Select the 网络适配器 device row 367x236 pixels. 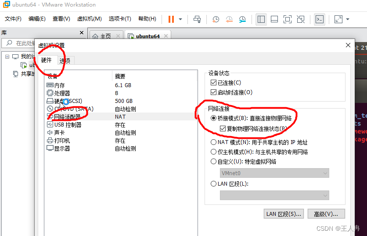tap(121, 117)
